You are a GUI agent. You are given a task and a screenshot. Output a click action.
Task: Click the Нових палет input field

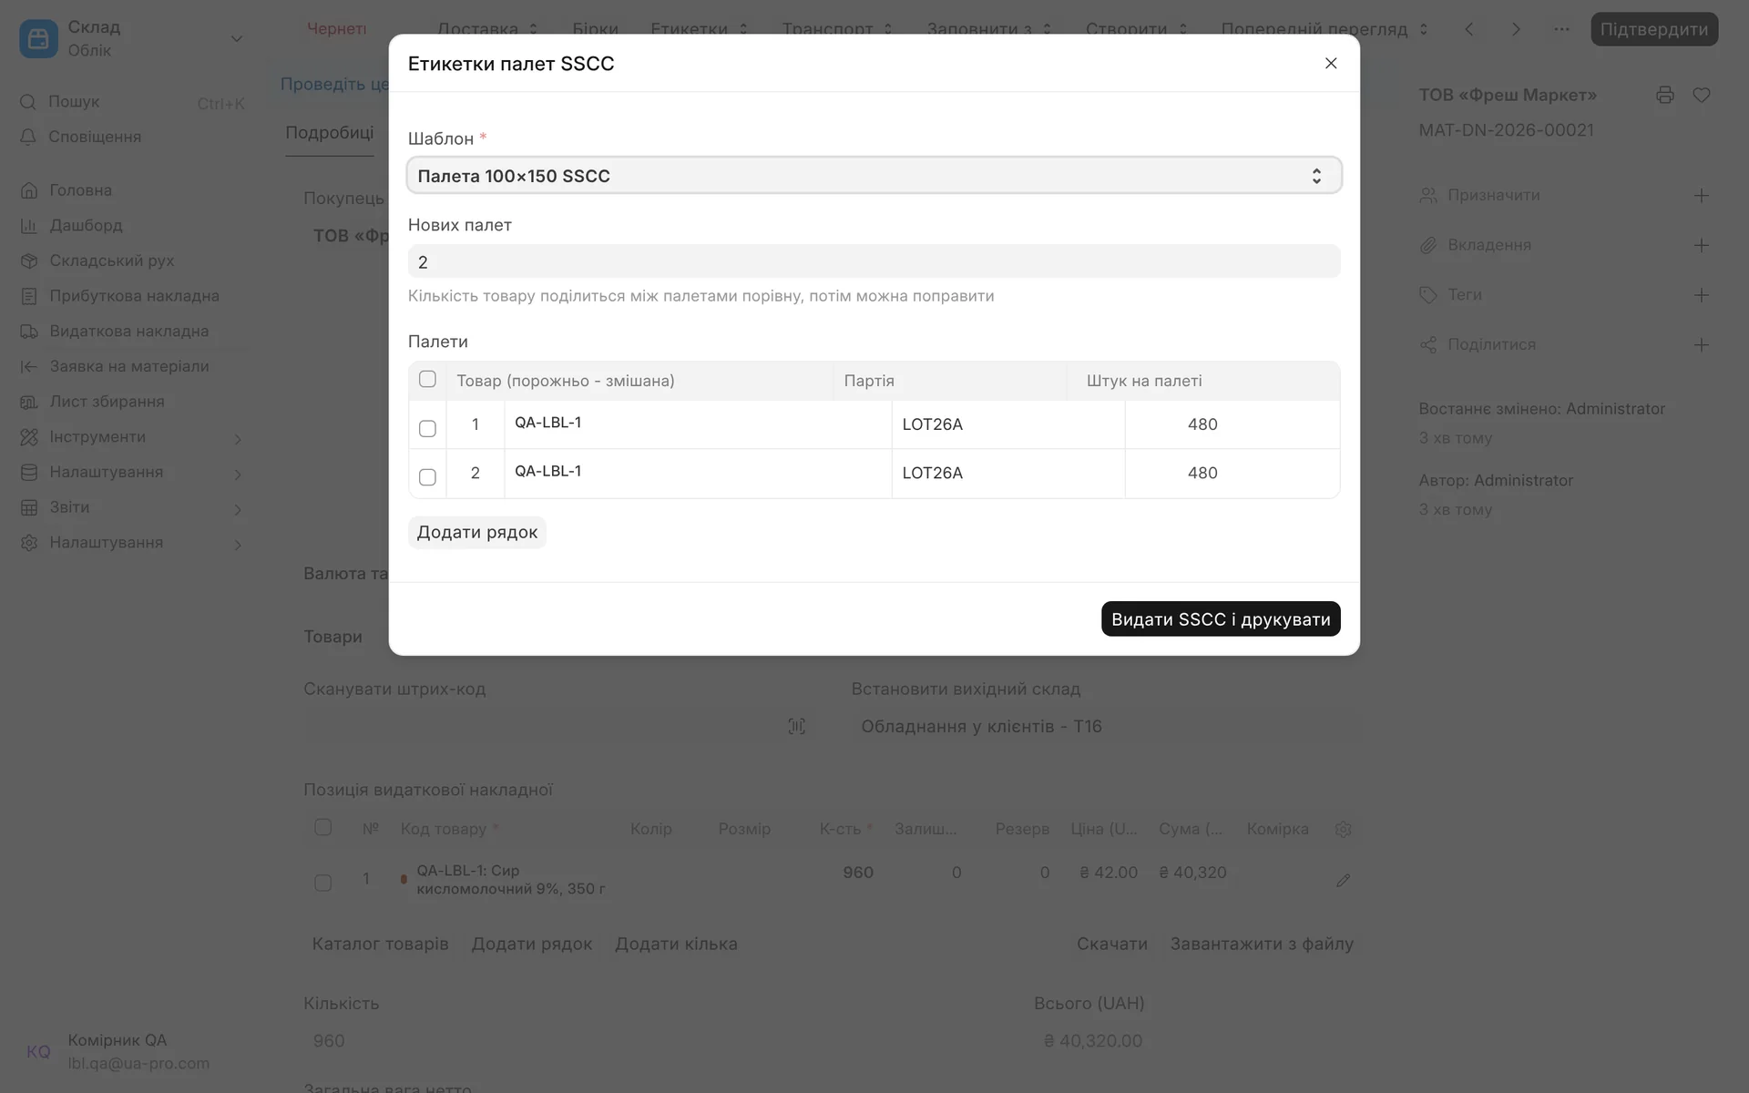coord(874,261)
